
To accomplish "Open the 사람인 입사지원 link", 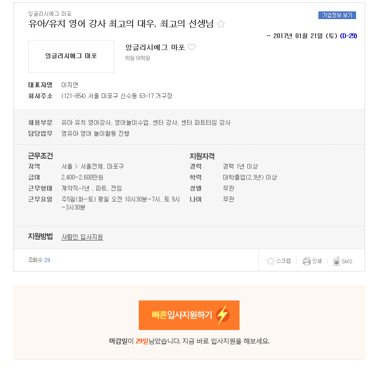I will 82,237.
